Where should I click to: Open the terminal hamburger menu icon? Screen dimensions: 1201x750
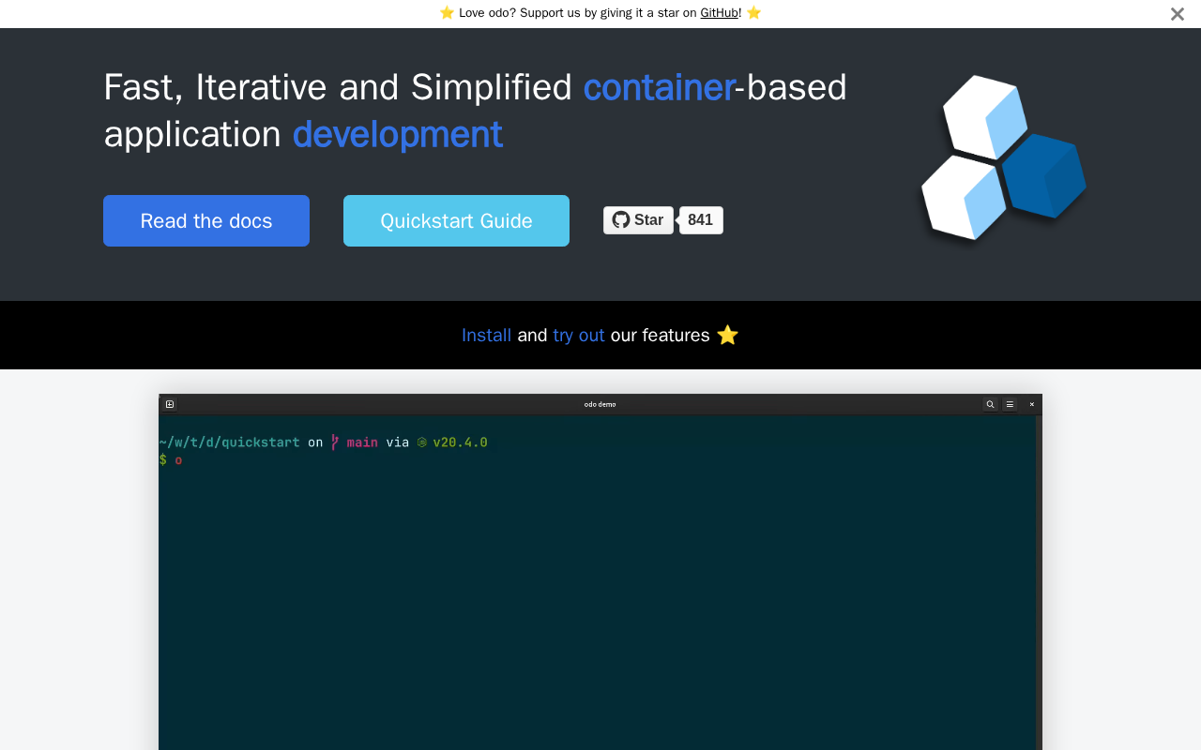pyautogui.click(x=1010, y=404)
